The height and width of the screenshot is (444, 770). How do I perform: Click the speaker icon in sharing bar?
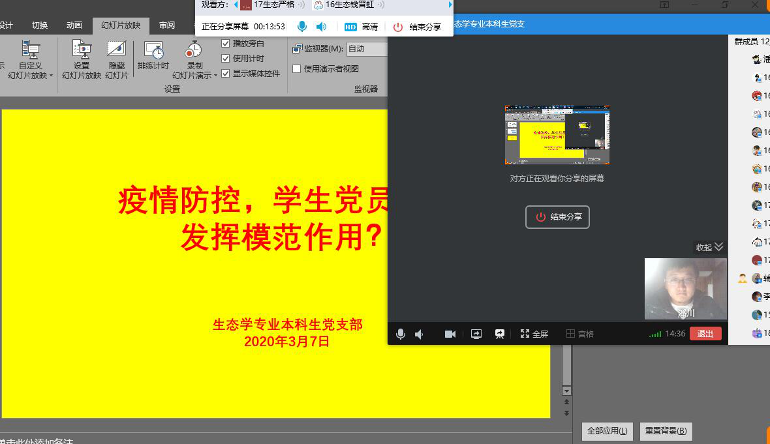[321, 27]
